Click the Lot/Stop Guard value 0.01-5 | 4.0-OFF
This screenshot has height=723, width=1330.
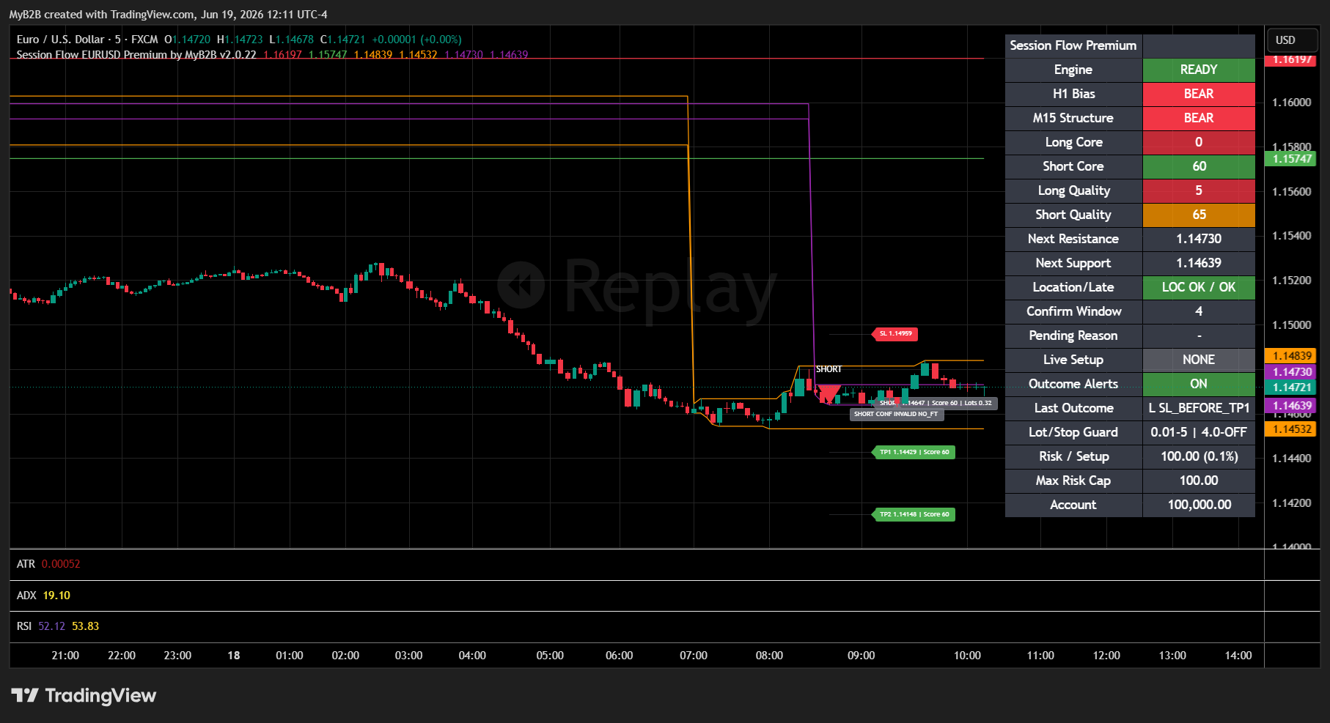[1199, 432]
